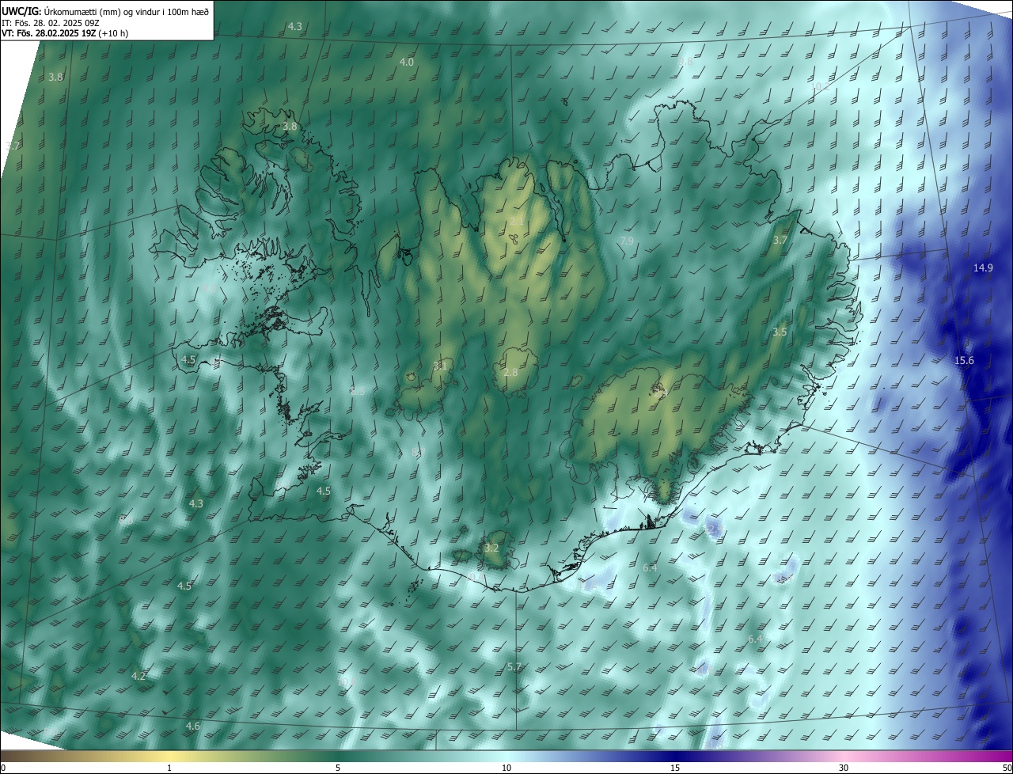This screenshot has width=1013, height=774.
Task: Click the color scale tick labeled 15
Action: (x=675, y=768)
